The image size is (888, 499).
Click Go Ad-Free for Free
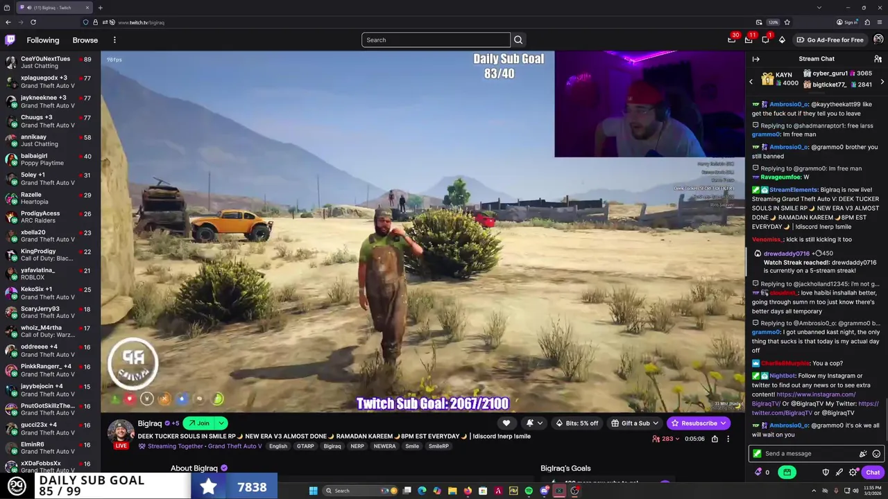[830, 40]
